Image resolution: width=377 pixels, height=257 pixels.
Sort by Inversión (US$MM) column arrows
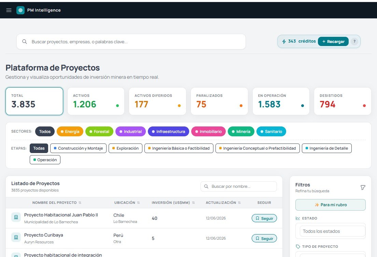pyautogui.click(x=193, y=203)
